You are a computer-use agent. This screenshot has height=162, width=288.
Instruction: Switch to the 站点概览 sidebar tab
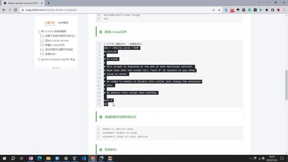click(63, 22)
